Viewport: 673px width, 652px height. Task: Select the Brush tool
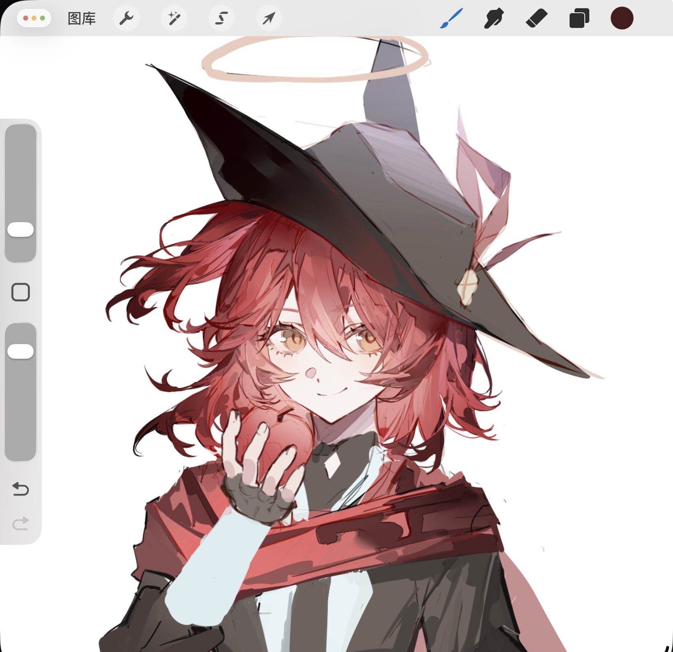(x=451, y=18)
